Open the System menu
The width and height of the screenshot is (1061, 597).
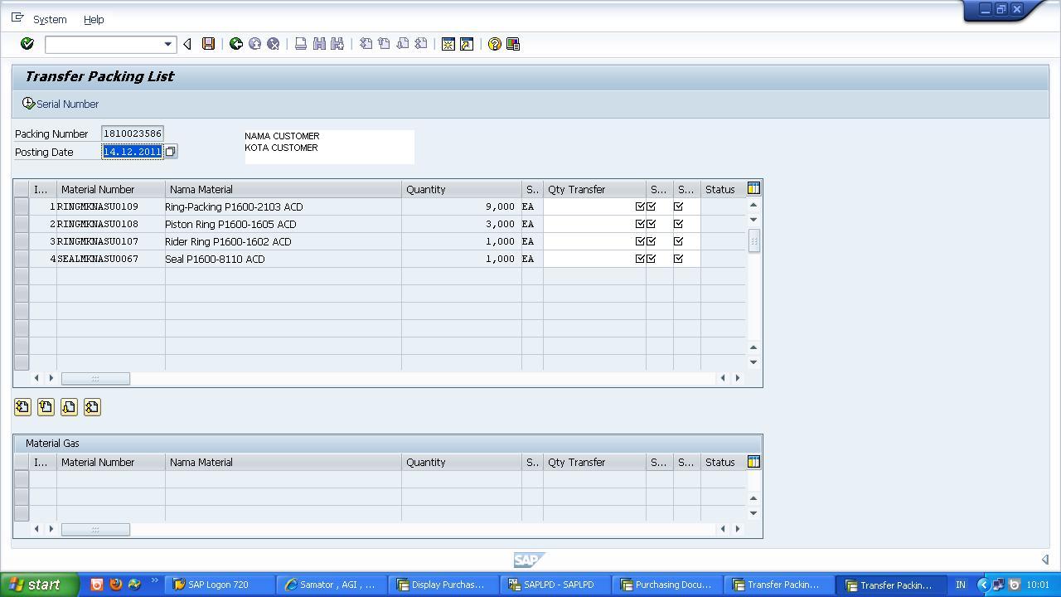pyautogui.click(x=50, y=19)
